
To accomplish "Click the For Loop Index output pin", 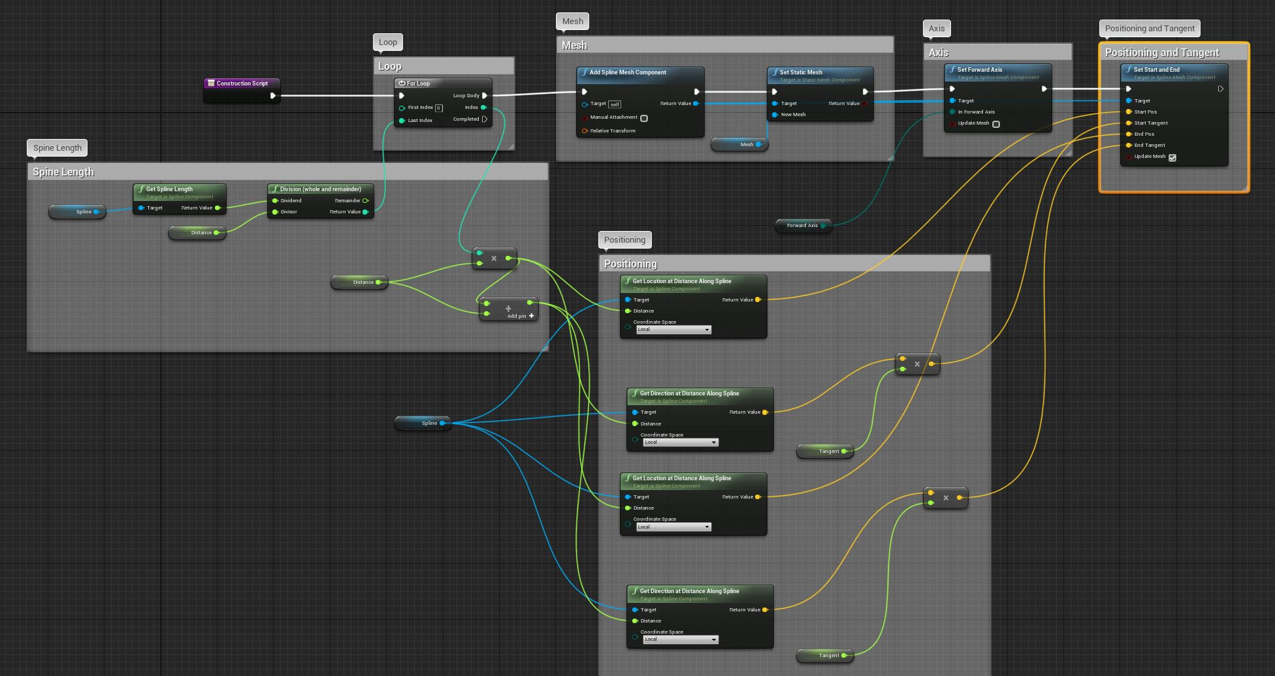I will click(x=483, y=108).
